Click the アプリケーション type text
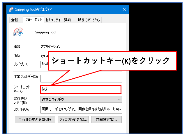189x137 pixels. [x=50, y=46]
